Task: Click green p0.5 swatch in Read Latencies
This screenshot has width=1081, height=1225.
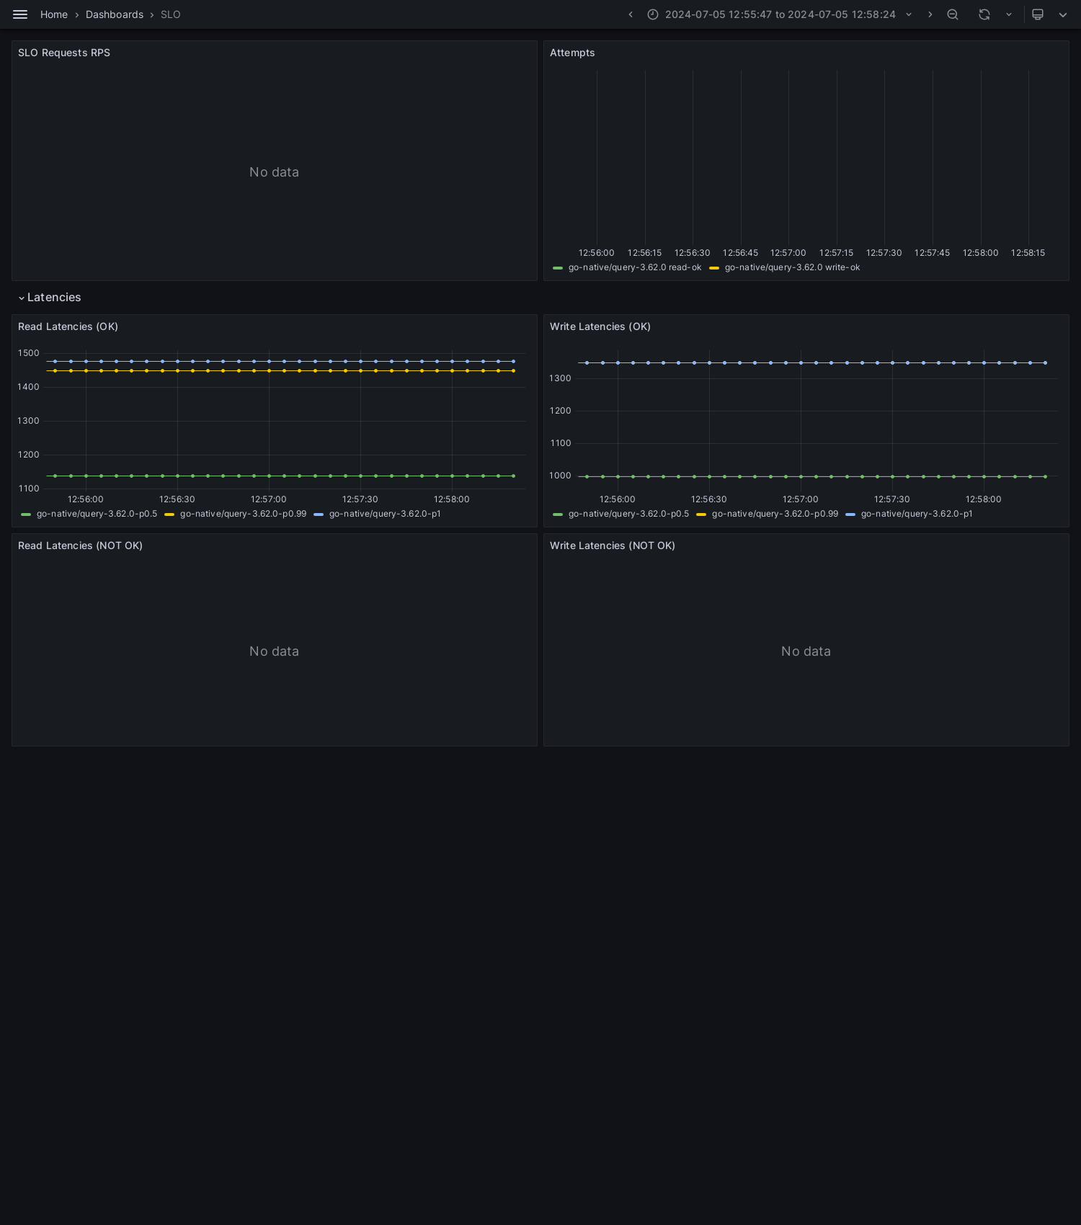Action: point(26,514)
